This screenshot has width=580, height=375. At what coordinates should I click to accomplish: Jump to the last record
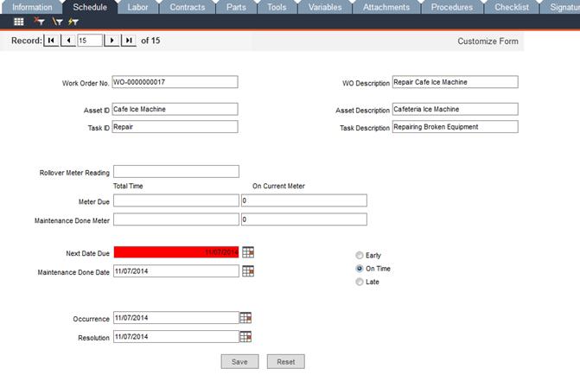129,41
